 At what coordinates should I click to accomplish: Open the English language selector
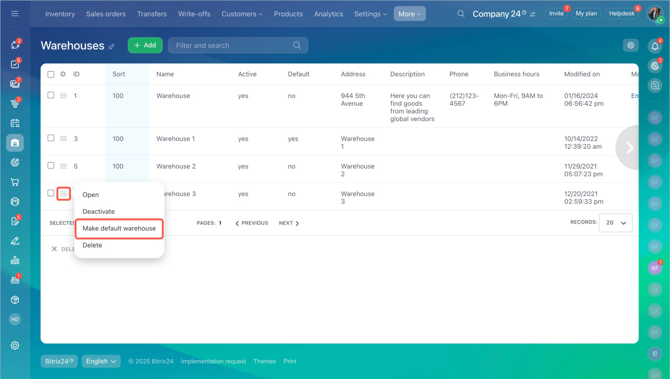(102, 361)
